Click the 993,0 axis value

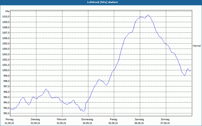(x=6, y=108)
